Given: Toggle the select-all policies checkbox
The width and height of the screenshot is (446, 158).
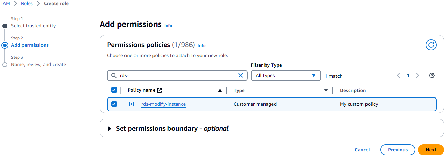Looking at the screenshot, I should [114, 90].
